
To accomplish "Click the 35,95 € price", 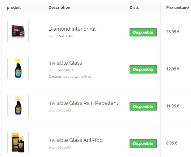I will [x=173, y=32].
